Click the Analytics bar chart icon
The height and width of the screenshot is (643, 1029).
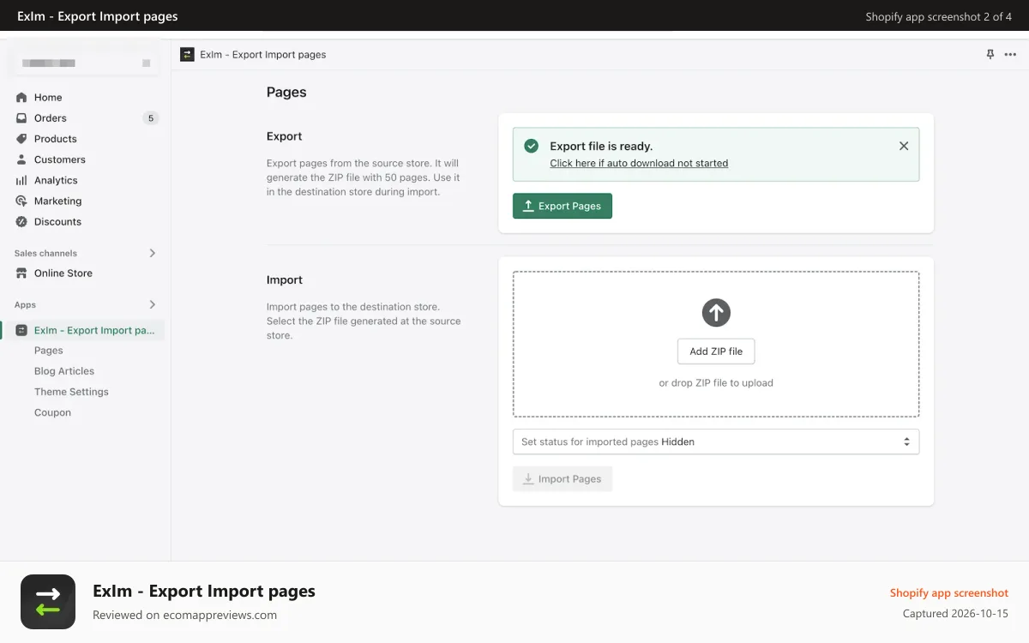click(21, 180)
